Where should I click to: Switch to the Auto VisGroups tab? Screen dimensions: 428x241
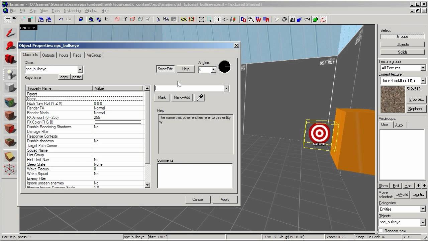pyautogui.click(x=399, y=125)
